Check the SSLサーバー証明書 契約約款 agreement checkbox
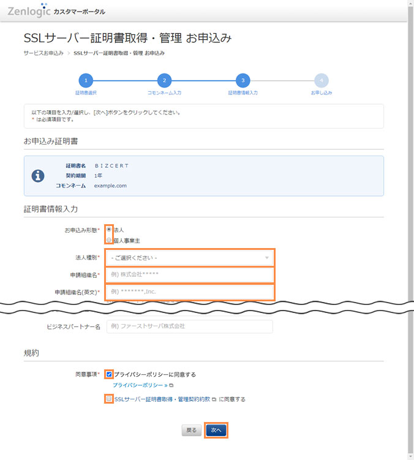The width and height of the screenshot is (414, 460). pyautogui.click(x=109, y=399)
